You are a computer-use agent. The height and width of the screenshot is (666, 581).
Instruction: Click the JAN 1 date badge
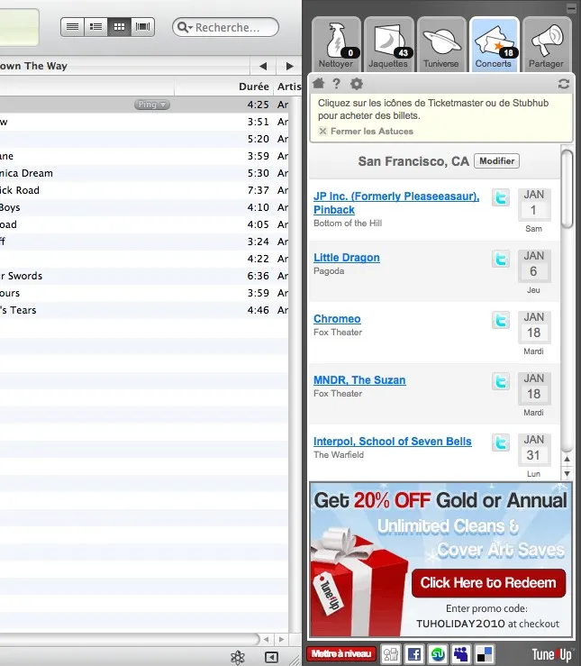click(x=534, y=205)
